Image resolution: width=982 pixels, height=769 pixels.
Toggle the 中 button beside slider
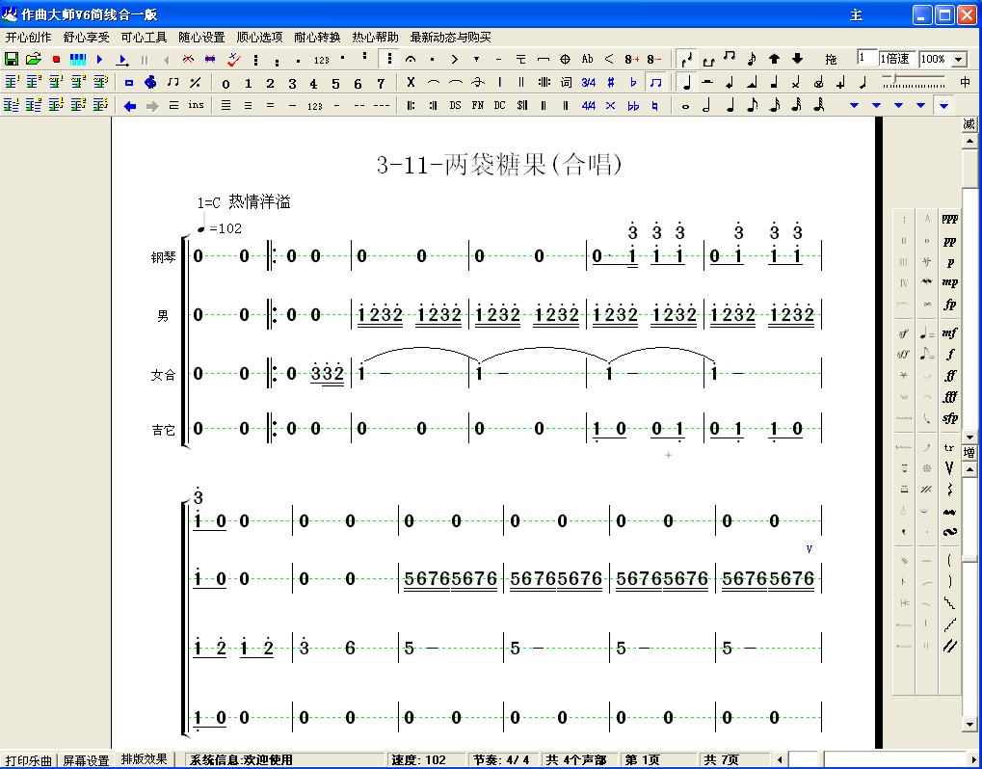pyautogui.click(x=965, y=82)
